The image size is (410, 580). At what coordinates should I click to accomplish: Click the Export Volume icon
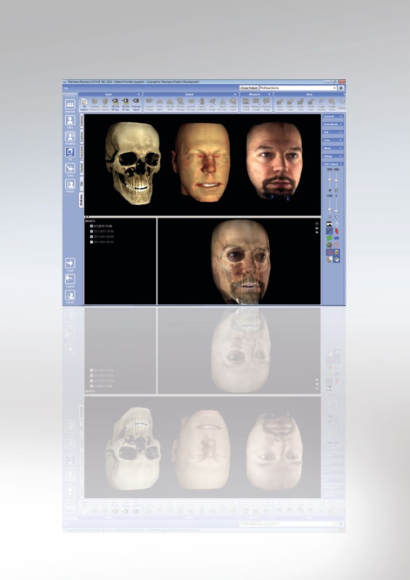[149, 104]
